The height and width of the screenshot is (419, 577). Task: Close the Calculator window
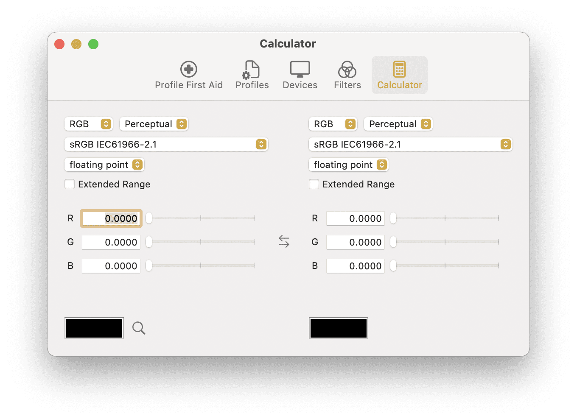(x=59, y=44)
